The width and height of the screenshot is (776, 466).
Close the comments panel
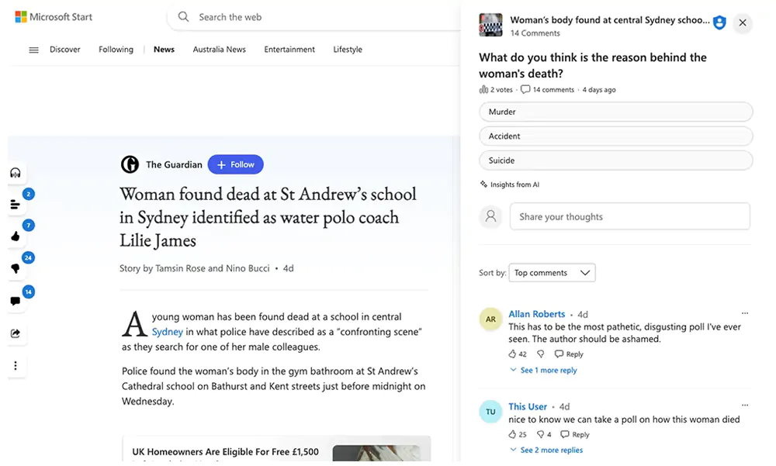743,22
